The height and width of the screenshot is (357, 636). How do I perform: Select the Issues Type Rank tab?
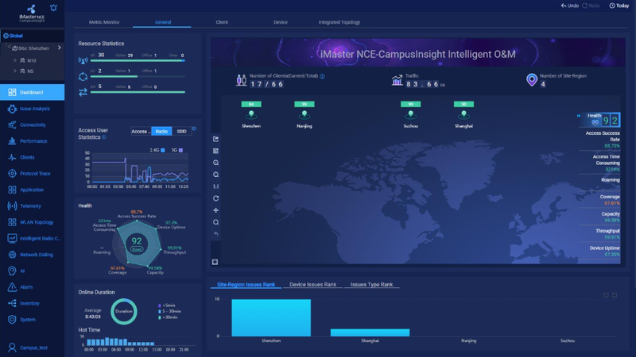(371, 285)
